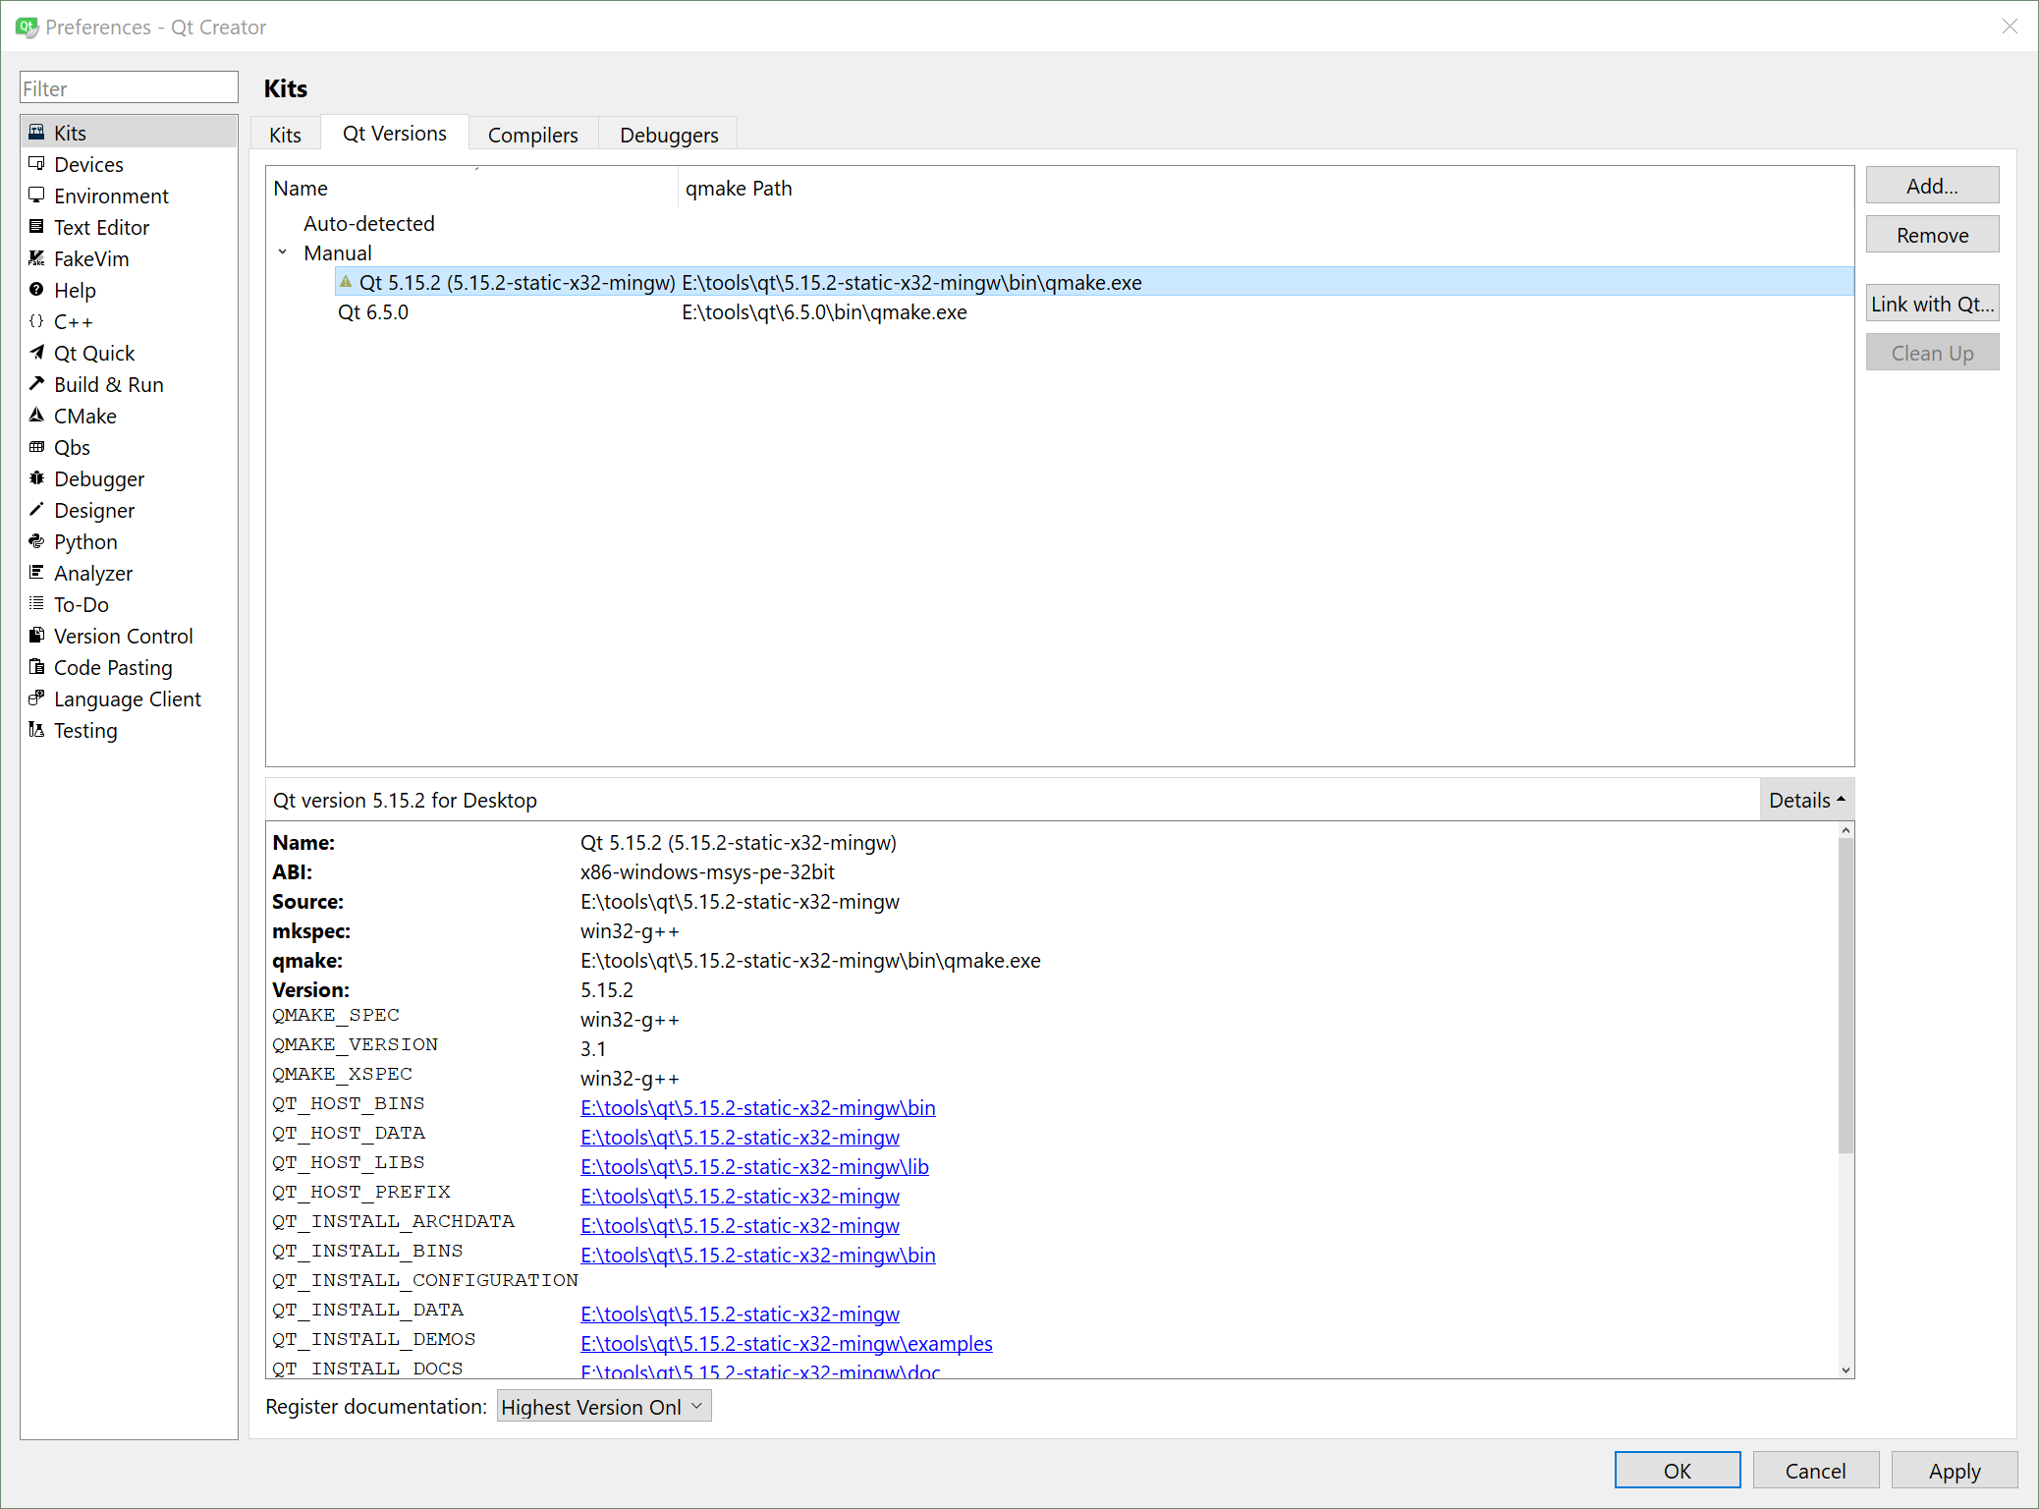Click the Cancel button
This screenshot has width=2039, height=1509.
click(x=1815, y=1470)
